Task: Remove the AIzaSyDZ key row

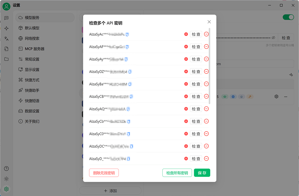Action: click(206, 71)
